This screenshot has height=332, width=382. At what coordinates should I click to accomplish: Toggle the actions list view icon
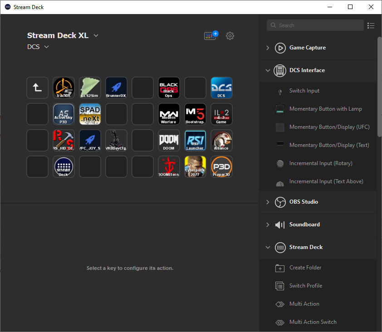371,25
